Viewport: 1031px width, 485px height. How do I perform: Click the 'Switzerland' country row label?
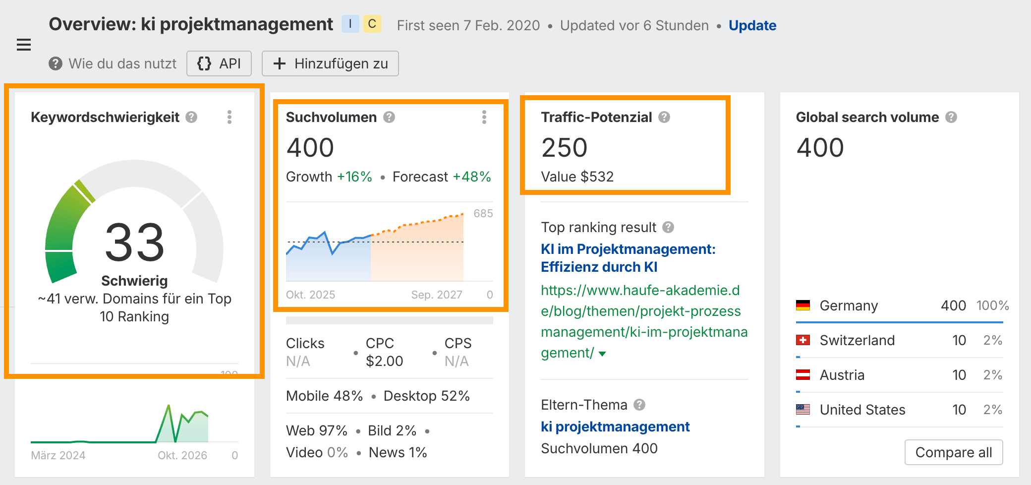857,340
